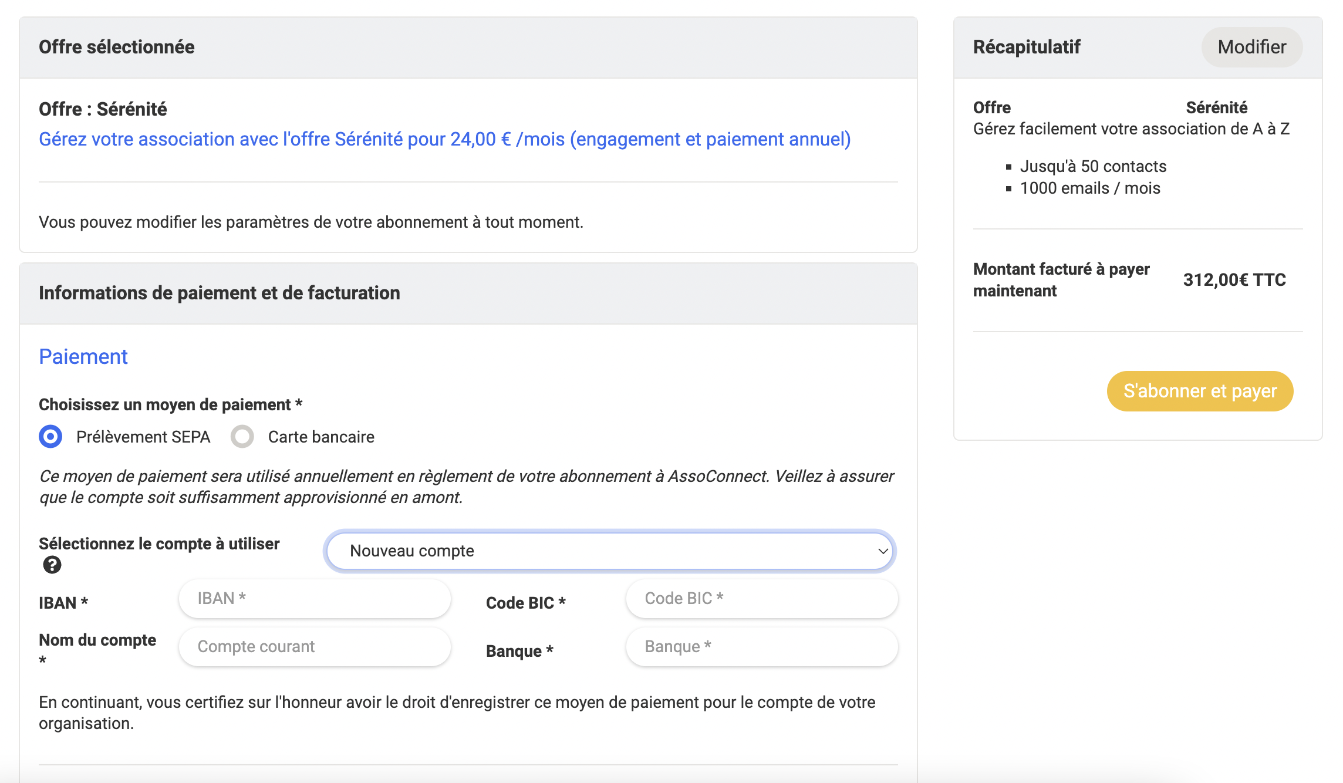
Task: Focus the IBAN input field
Action: tap(315, 599)
